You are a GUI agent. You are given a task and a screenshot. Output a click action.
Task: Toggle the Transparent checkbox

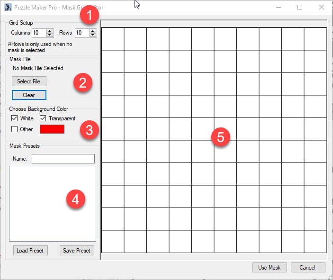[x=43, y=118]
